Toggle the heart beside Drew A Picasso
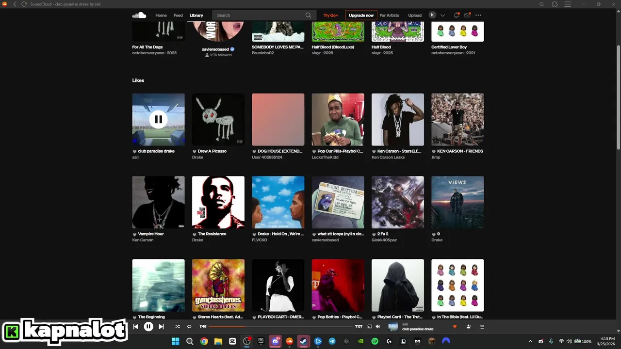The image size is (621, 349). 194,151
